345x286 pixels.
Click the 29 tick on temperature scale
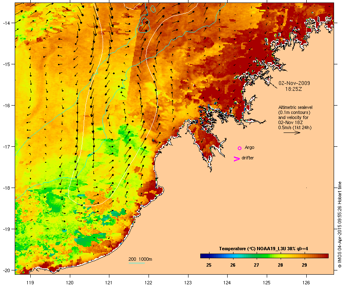click(304, 265)
